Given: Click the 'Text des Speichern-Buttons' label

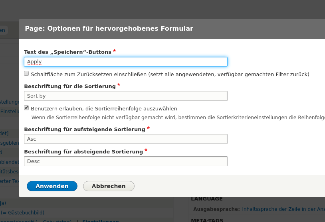Looking at the screenshot, I should 67,52.
